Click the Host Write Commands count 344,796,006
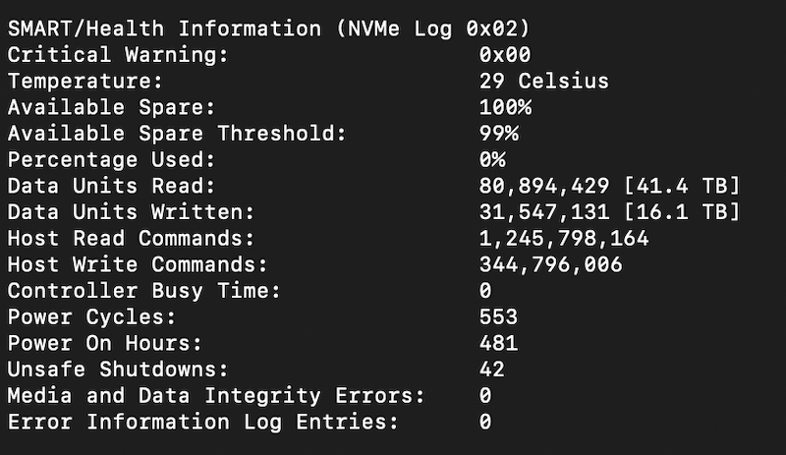The height and width of the screenshot is (455, 786). pos(550,264)
